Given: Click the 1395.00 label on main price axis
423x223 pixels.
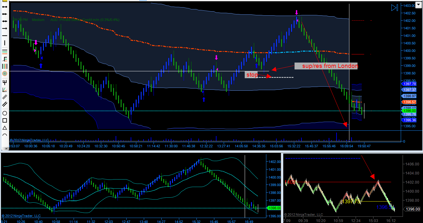Looking at the screenshot, I should [409, 126].
